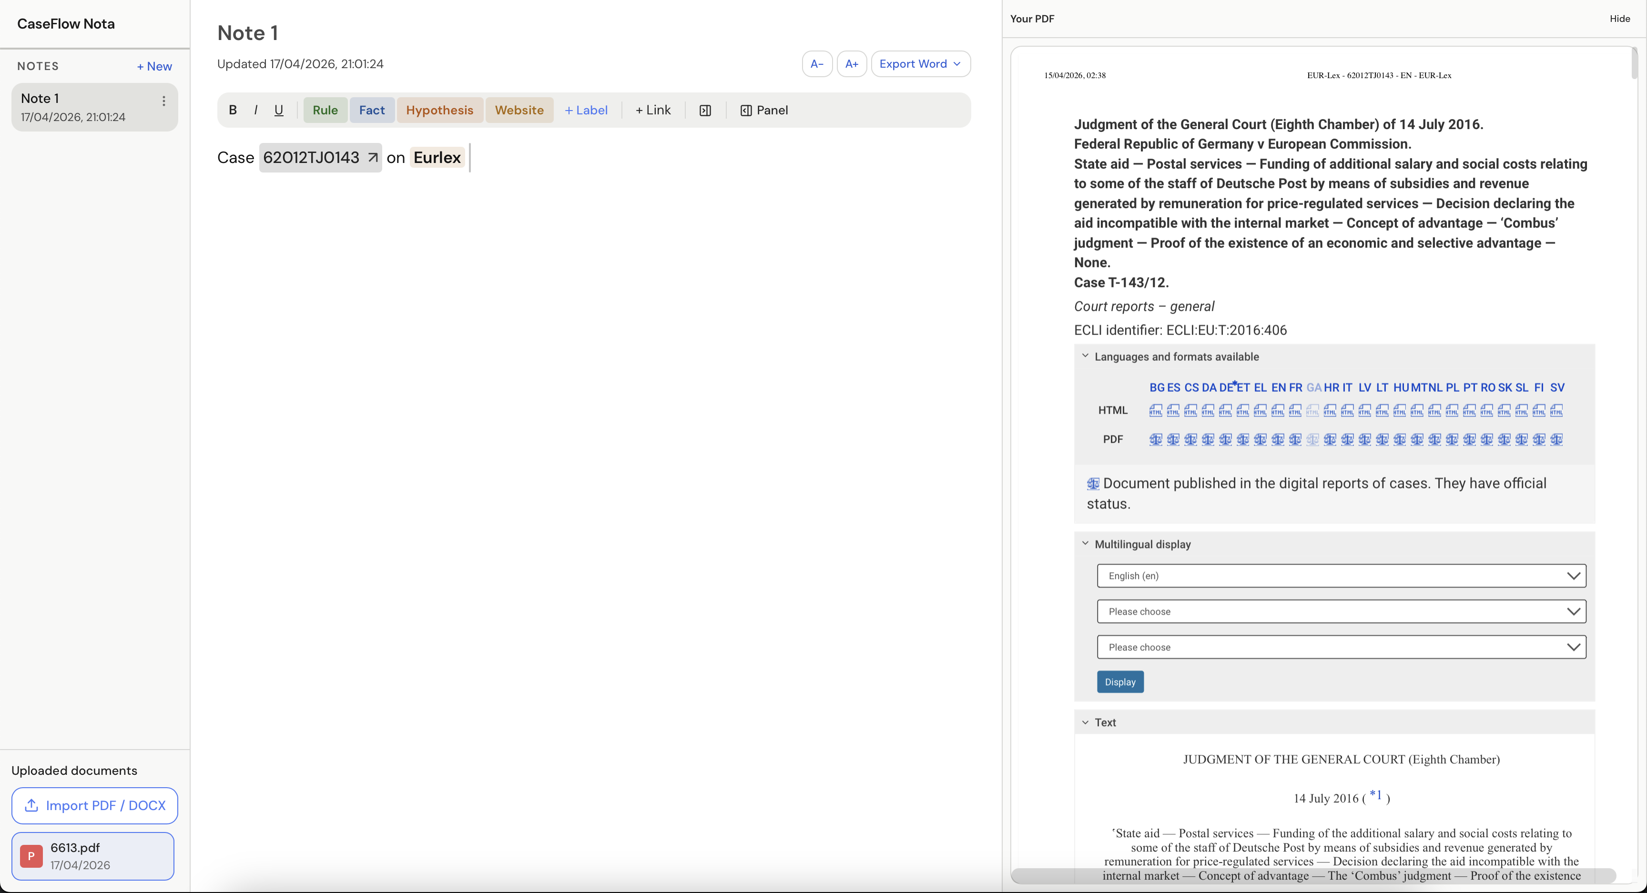Screen dimensions: 1647x893
Task: Create a new note with + New
Action: (x=154, y=66)
